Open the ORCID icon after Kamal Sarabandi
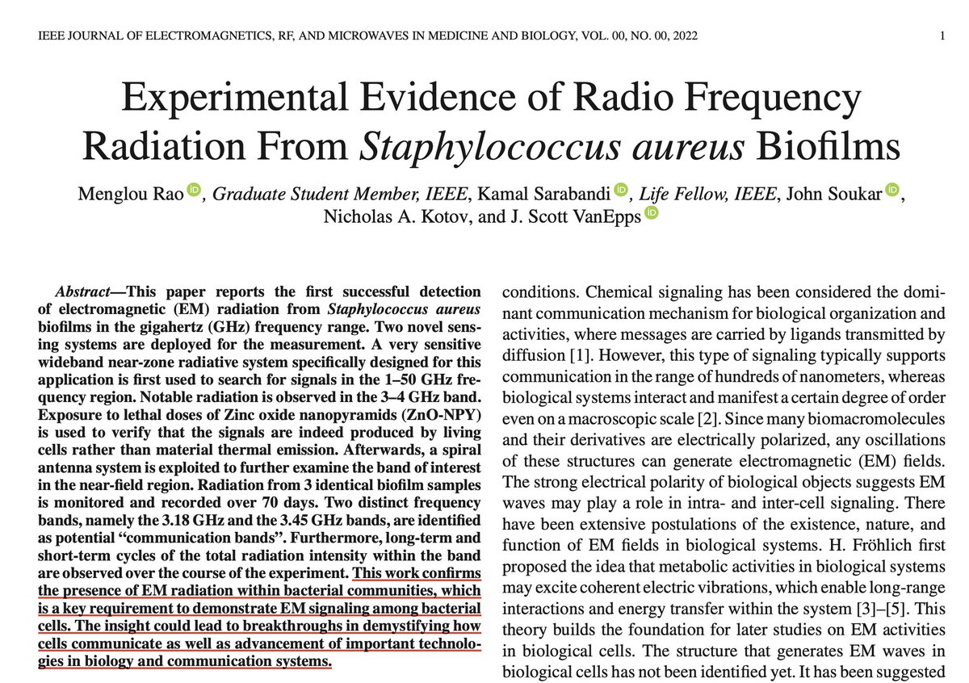Viewport: 969px width, 683px height. pyautogui.click(x=620, y=191)
